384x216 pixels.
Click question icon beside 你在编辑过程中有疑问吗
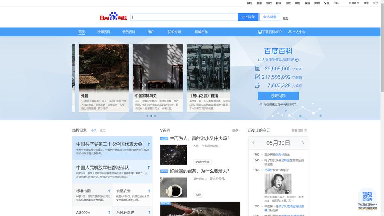[x=261, y=104]
